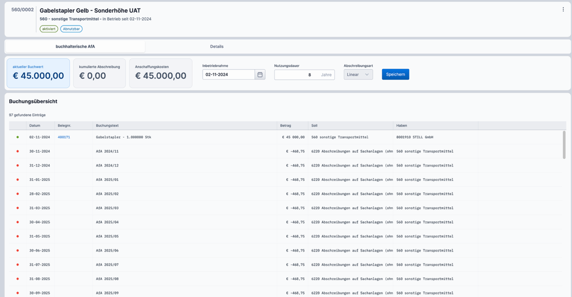
Task: Click red status dot of AfA 2024/11
Action: tap(18, 151)
